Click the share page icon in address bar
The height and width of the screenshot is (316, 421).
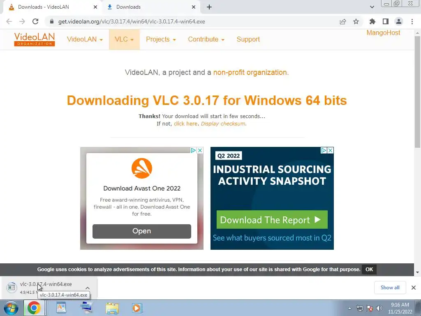[343, 21]
